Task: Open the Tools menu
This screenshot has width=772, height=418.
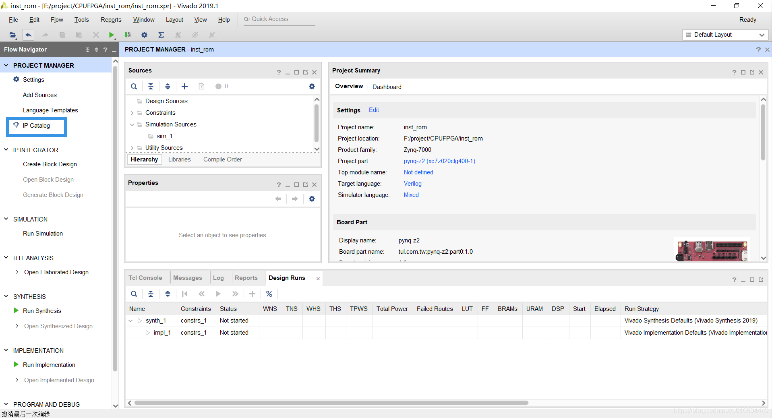Action: 81,20
